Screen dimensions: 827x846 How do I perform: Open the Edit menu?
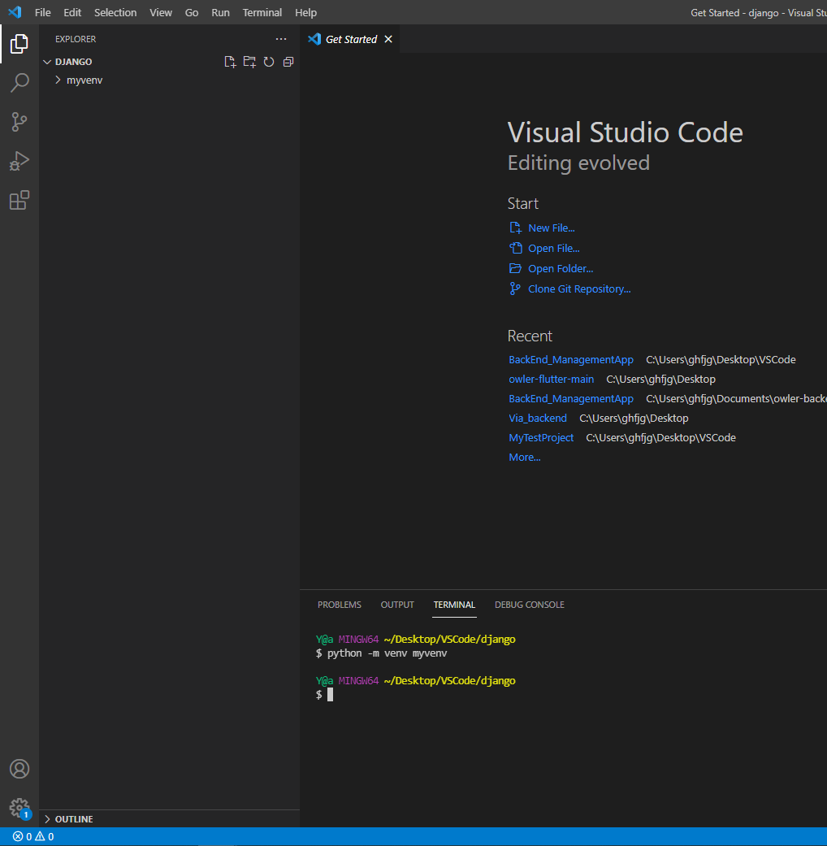(x=72, y=12)
